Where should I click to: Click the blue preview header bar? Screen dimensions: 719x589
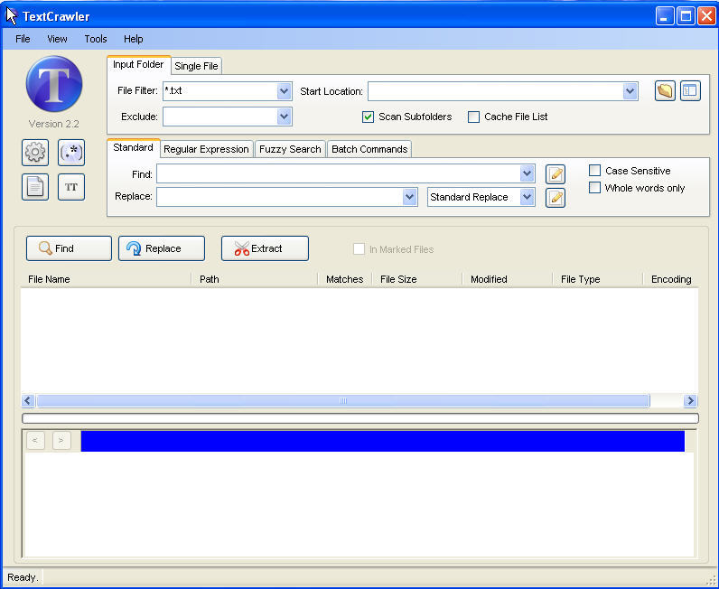pos(383,441)
